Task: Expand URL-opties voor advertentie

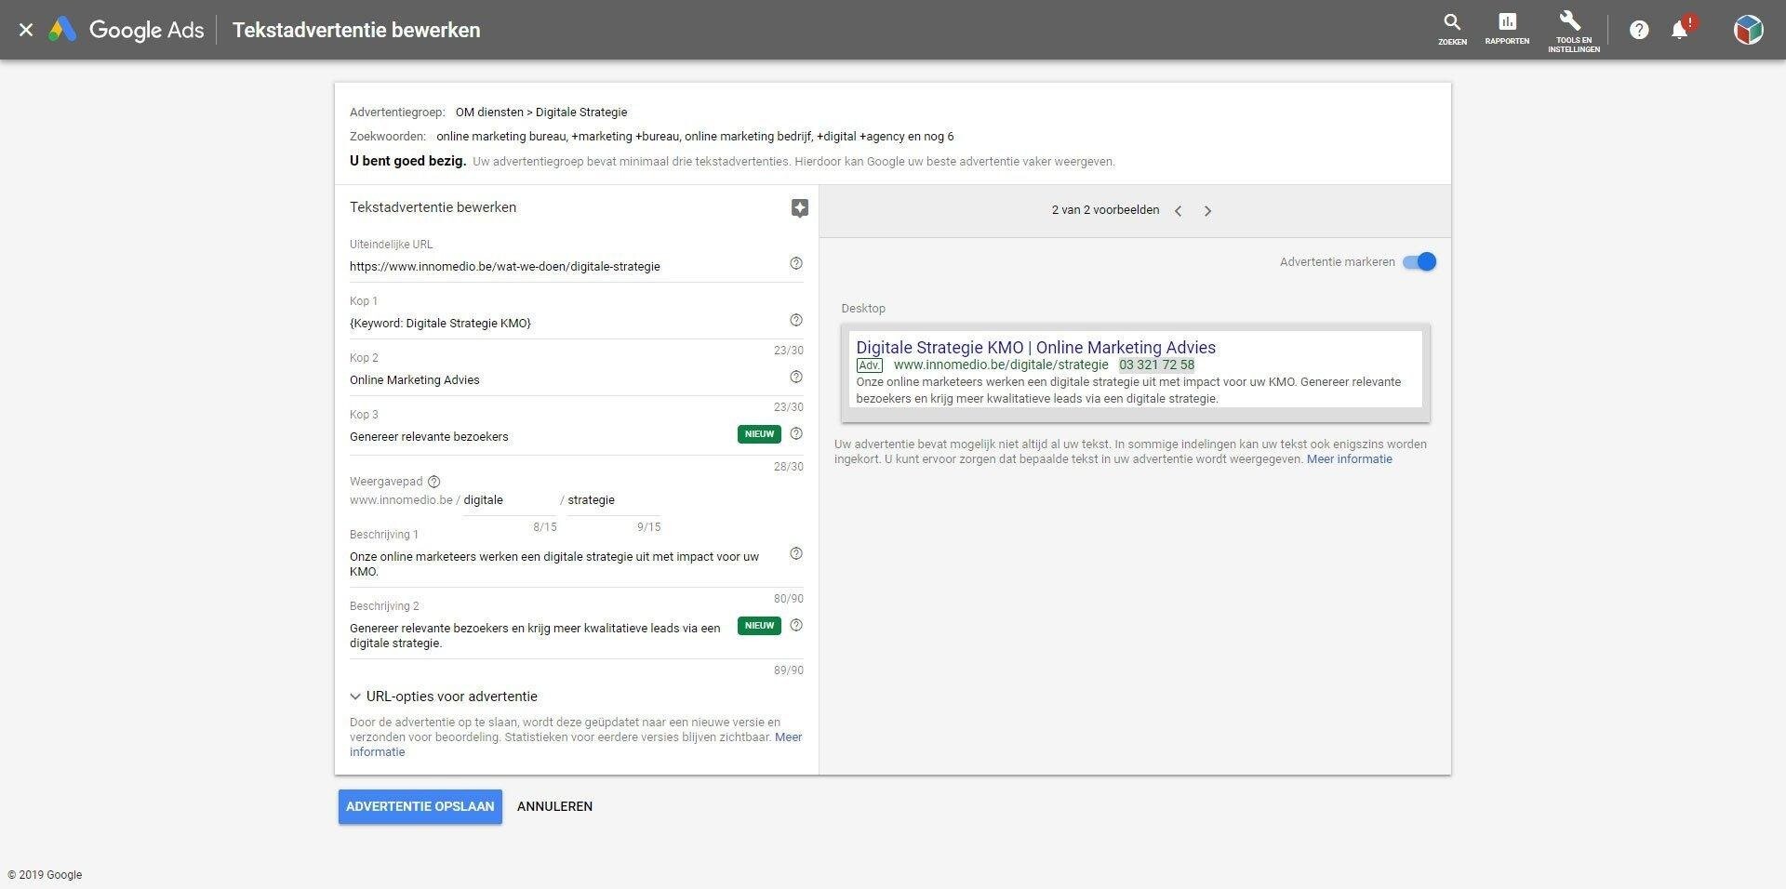Action: [x=444, y=697]
